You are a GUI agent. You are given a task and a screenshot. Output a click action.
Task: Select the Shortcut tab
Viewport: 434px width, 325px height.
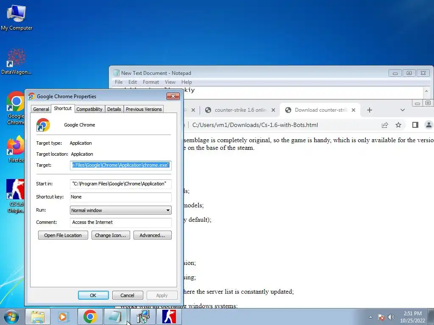tap(63, 108)
